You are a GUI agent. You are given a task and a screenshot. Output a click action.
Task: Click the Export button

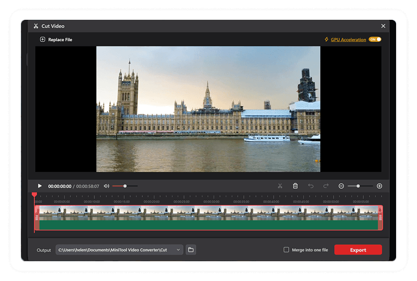click(x=358, y=250)
